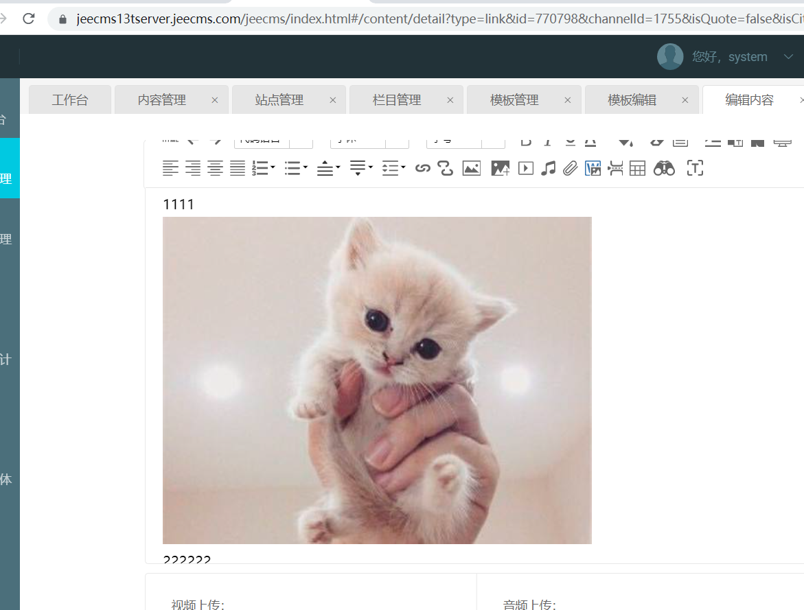The image size is (804, 610).
Task: Expand the spacing-after dropdown arrow
Action: [370, 167]
